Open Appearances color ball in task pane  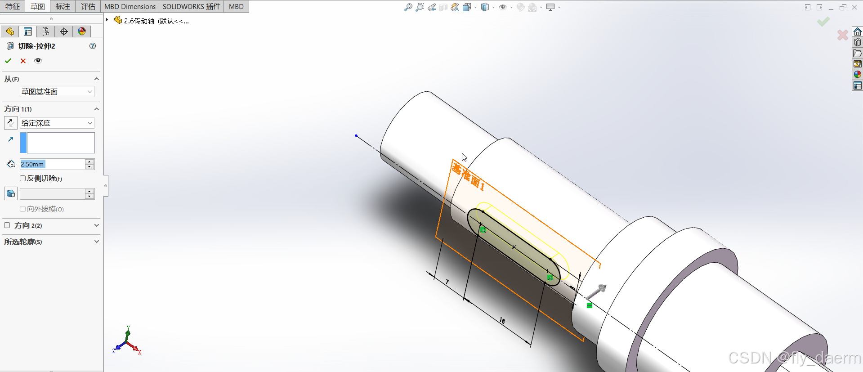point(858,75)
